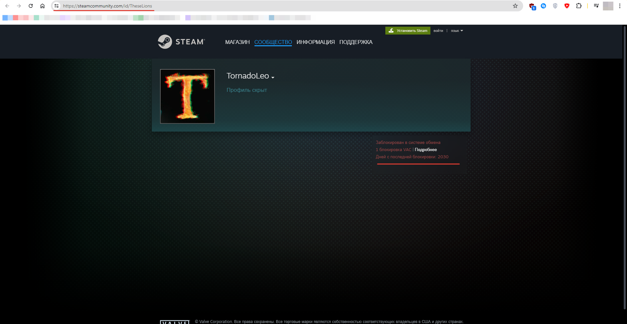Click the 'войти' login link
The width and height of the screenshot is (627, 324).
438,31
